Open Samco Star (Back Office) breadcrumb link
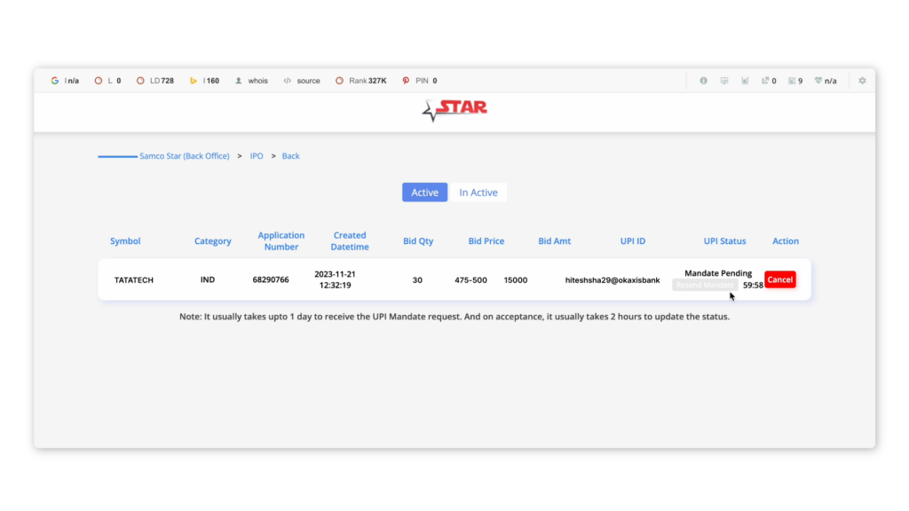This screenshot has width=909, height=511. tap(184, 156)
